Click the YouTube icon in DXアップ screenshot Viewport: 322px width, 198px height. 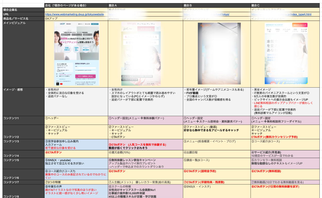(61, 84)
